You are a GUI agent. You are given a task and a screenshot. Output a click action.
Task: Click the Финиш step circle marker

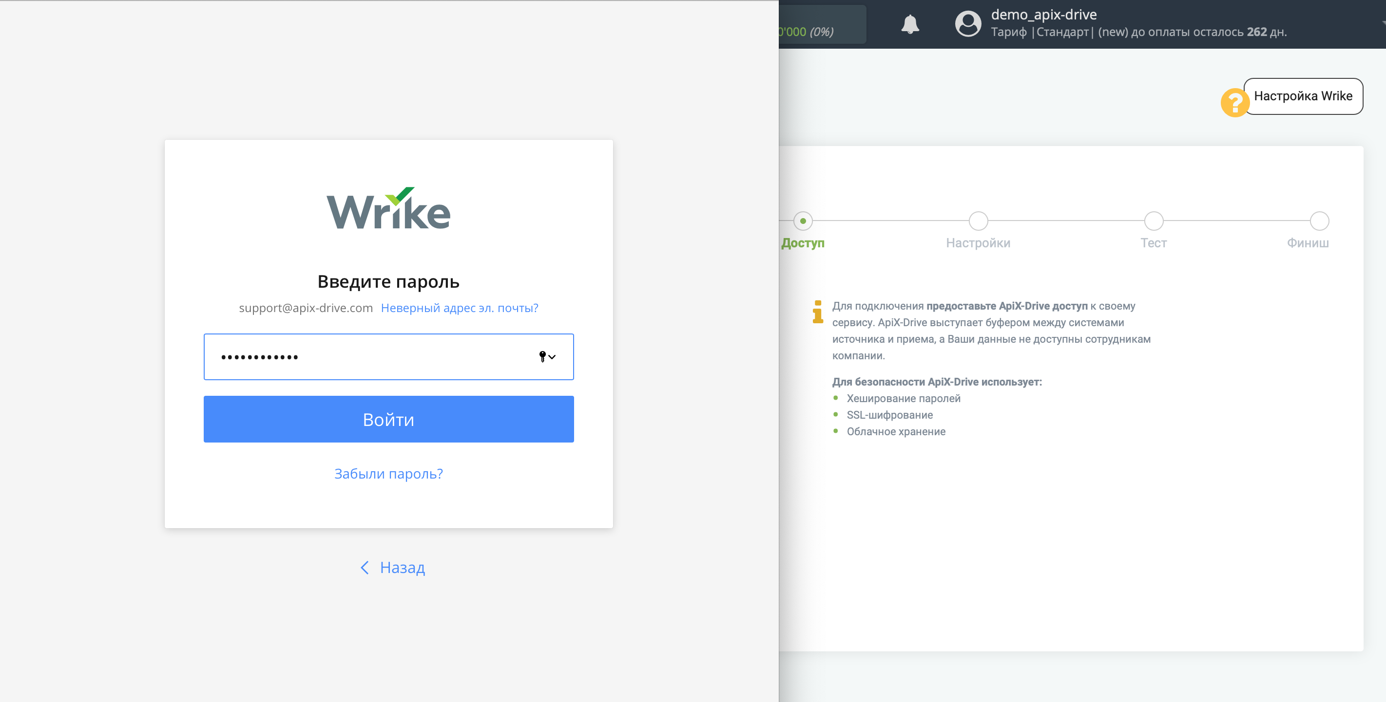[1319, 221]
